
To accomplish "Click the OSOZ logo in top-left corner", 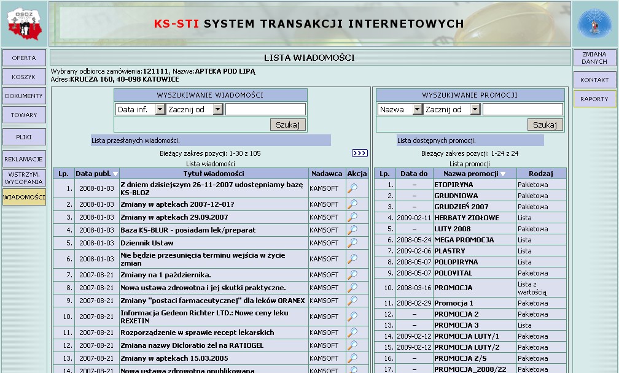I will [23, 23].
